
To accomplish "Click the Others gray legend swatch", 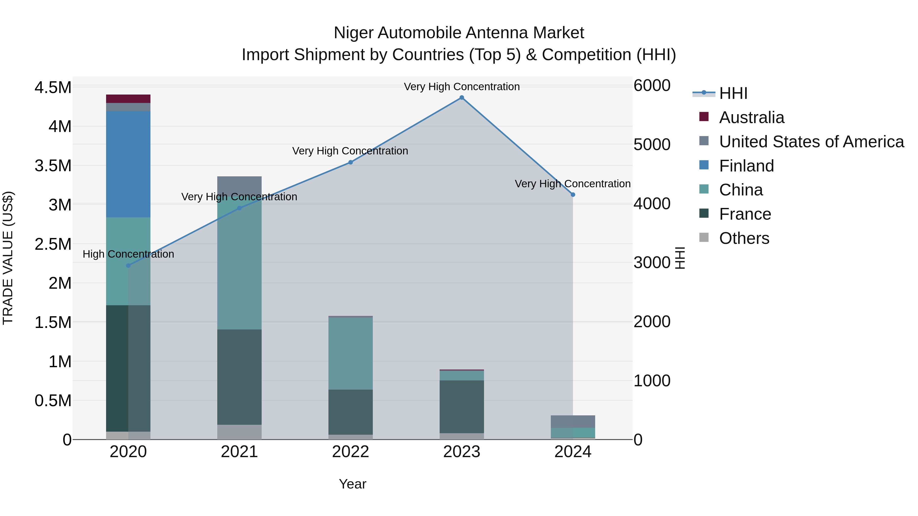I will 704,237.
